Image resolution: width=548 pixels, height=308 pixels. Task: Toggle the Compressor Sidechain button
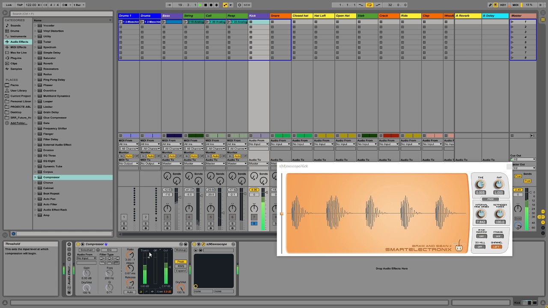(x=86, y=250)
